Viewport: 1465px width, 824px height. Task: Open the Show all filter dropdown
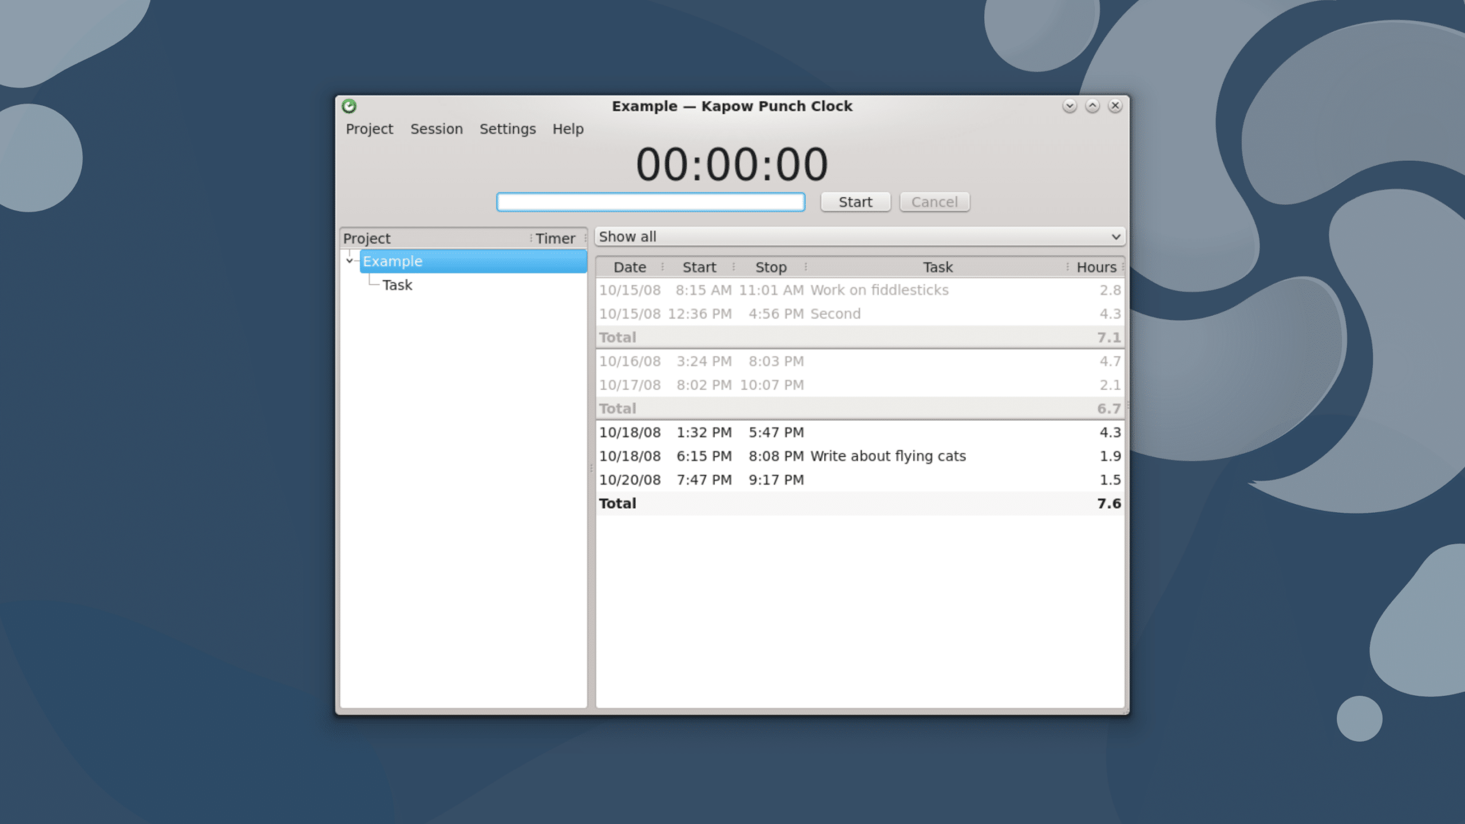[860, 237]
